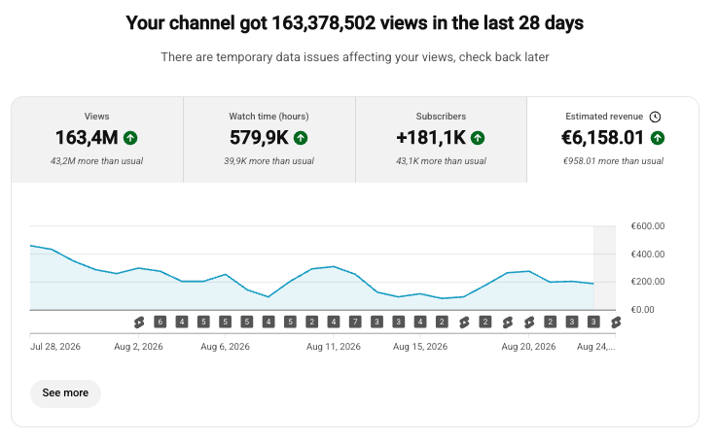Click the green up arrow beside 579,9K
The height and width of the screenshot is (442, 716).
coord(301,138)
